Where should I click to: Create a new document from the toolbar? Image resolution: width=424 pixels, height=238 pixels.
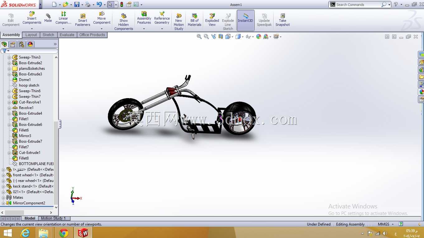[x=54, y=4]
